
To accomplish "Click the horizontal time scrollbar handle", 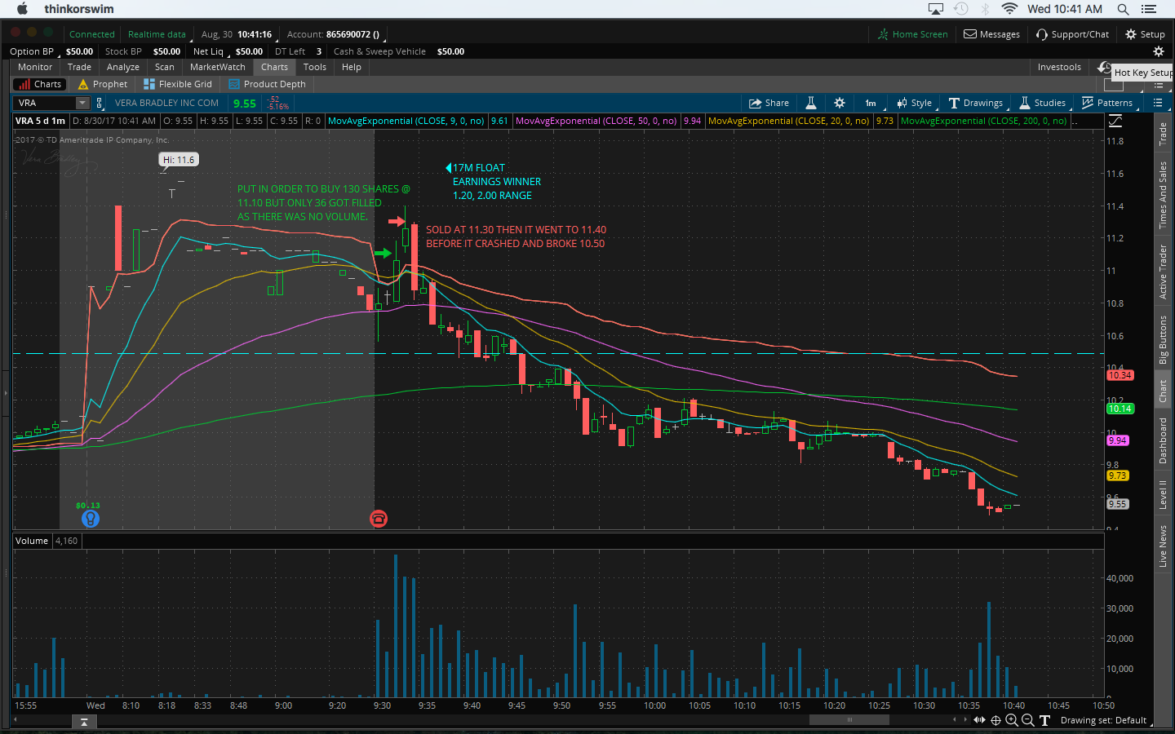I will (x=849, y=719).
